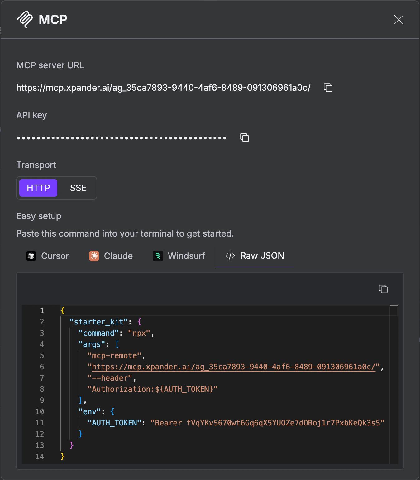
Task: Click the Windsurf app icon
Action: [158, 256]
